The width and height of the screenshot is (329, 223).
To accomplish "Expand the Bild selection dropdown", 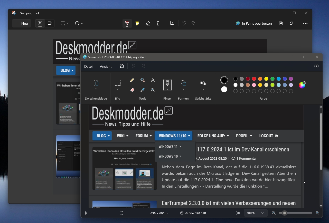I will point(118,89).
